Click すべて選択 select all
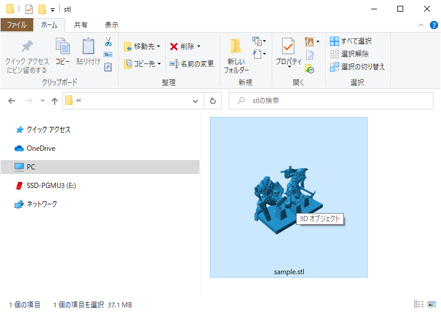 351,41
